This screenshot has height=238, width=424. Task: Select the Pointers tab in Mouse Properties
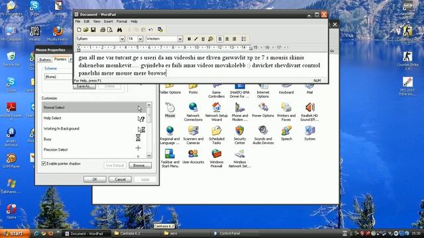coord(60,59)
